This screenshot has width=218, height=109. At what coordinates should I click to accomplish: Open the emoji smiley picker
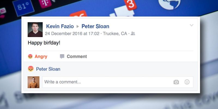click(187, 82)
